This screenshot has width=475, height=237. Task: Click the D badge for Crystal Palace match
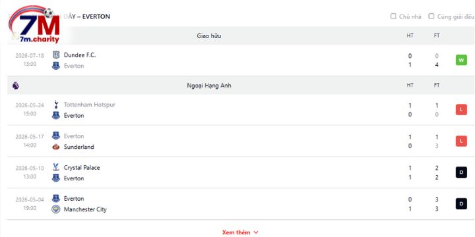(461, 172)
